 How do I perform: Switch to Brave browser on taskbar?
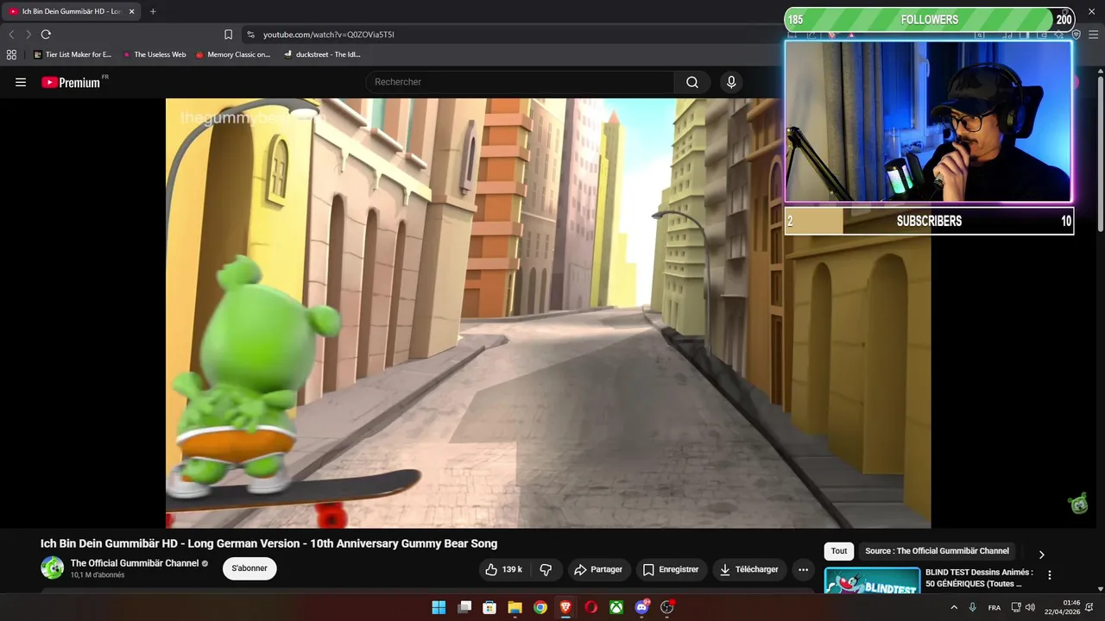tap(565, 607)
